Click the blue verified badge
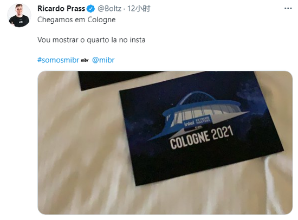The width and height of the screenshot is (298, 220). (x=91, y=9)
